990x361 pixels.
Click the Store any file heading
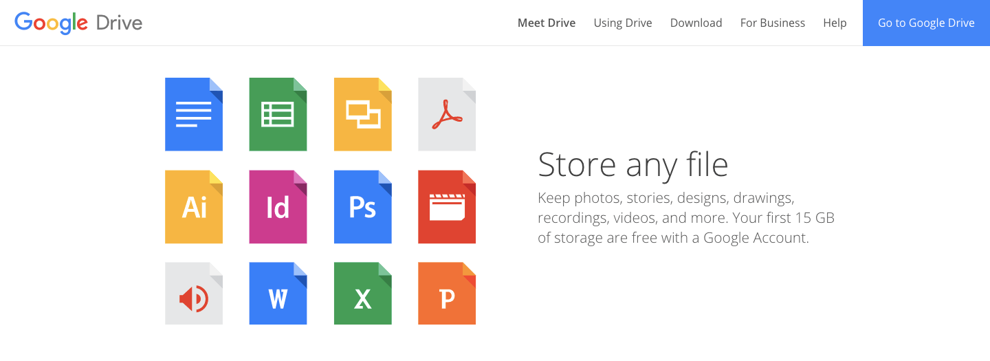pos(632,165)
